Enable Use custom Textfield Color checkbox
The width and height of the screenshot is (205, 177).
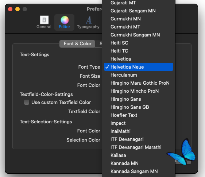[x=27, y=102]
